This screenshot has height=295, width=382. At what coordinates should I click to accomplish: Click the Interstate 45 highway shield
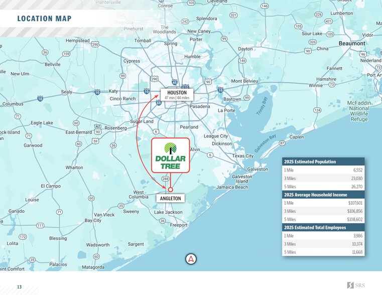click(x=174, y=82)
